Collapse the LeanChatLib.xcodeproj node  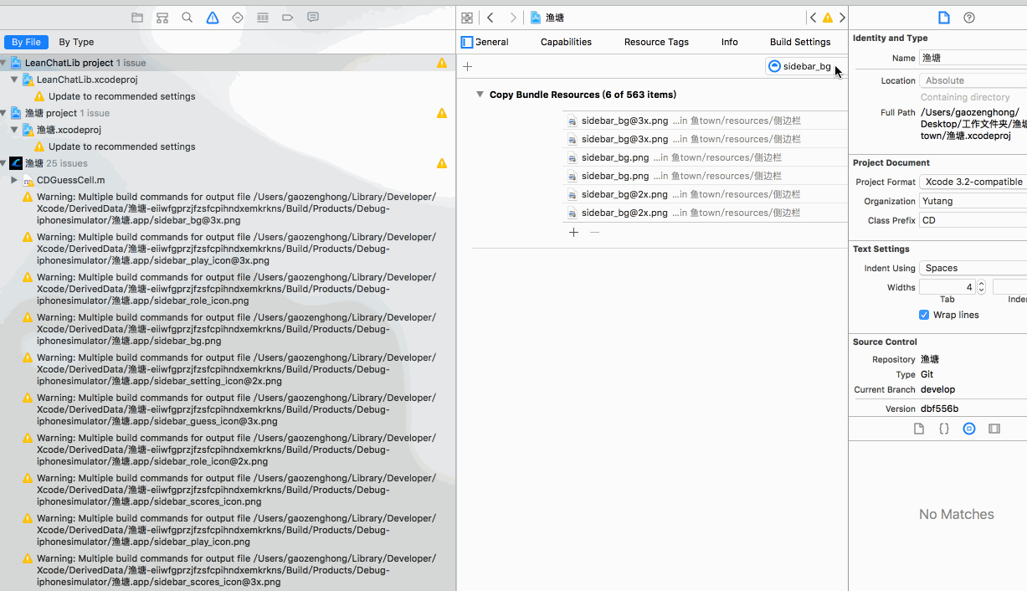14,80
